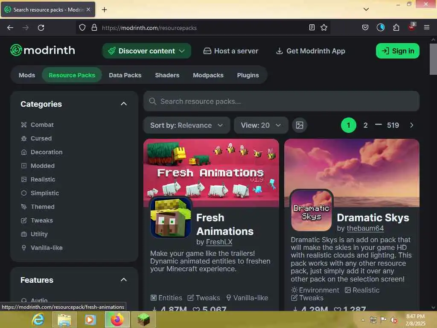Image resolution: width=437 pixels, height=328 pixels.
Task: Click the Modrinth logo in the header
Action: pos(43,50)
